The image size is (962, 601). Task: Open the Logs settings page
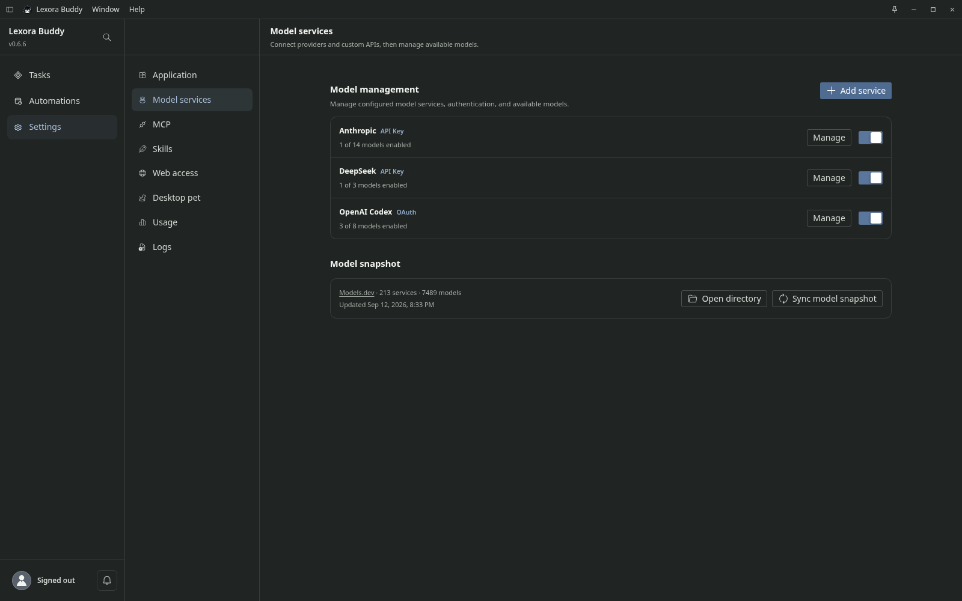(x=192, y=247)
